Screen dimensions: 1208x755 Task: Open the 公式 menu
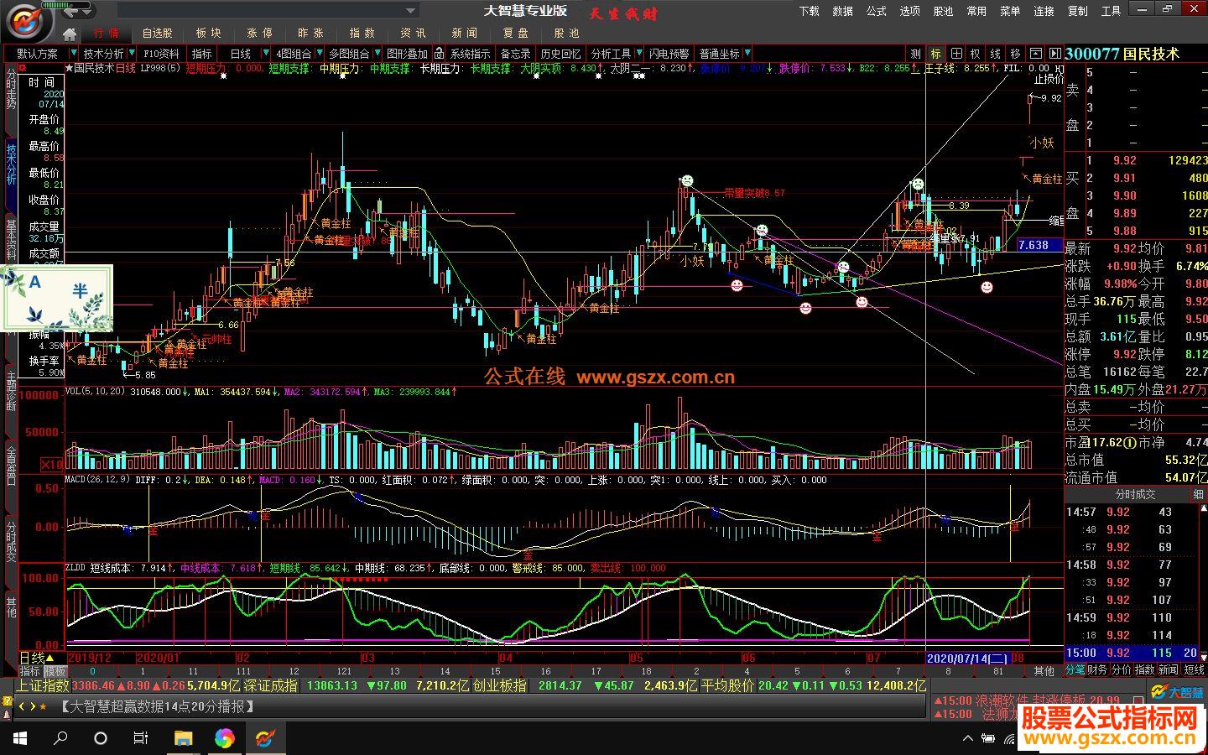point(877,11)
